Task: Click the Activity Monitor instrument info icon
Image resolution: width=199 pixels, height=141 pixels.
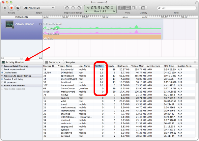Action: (x=40, y=24)
